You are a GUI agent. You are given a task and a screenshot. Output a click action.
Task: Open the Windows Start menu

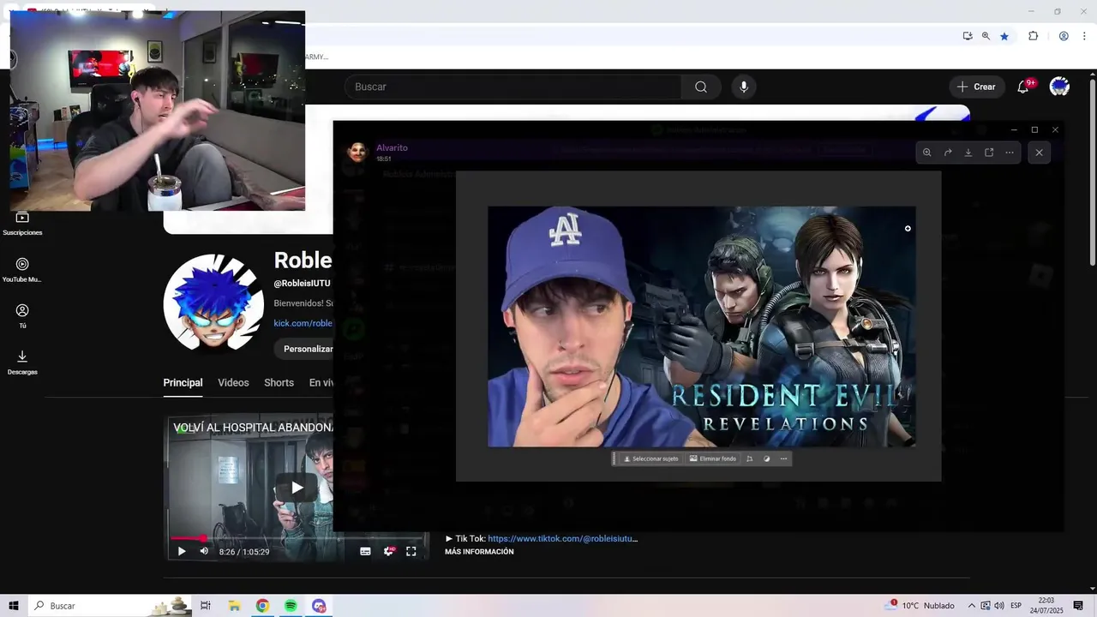(14, 606)
